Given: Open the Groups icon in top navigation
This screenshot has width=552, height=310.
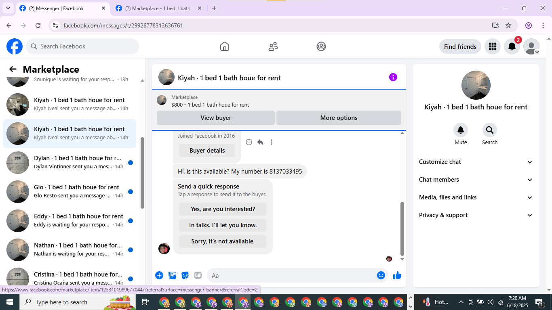Looking at the screenshot, I should (x=321, y=46).
